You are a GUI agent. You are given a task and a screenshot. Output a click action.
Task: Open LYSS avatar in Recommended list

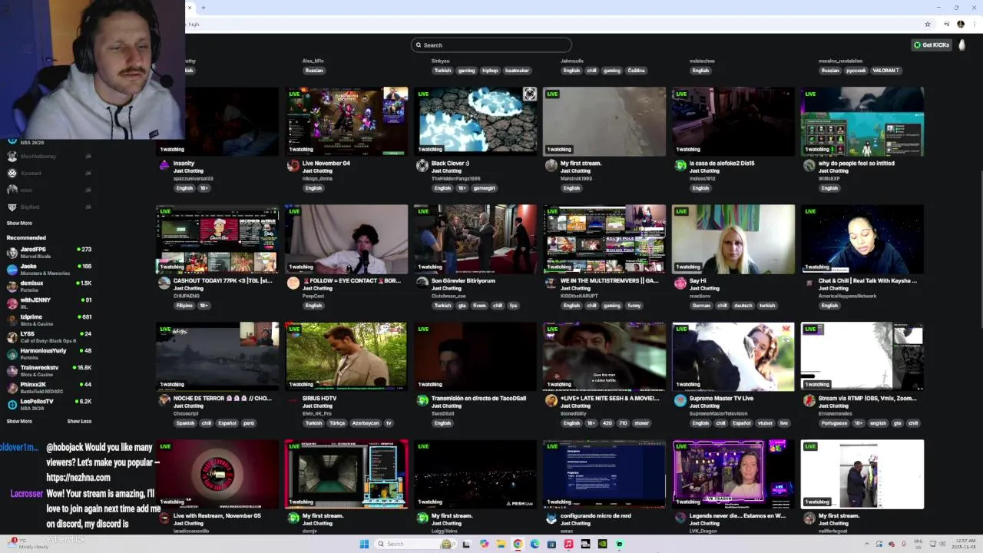[x=12, y=337]
